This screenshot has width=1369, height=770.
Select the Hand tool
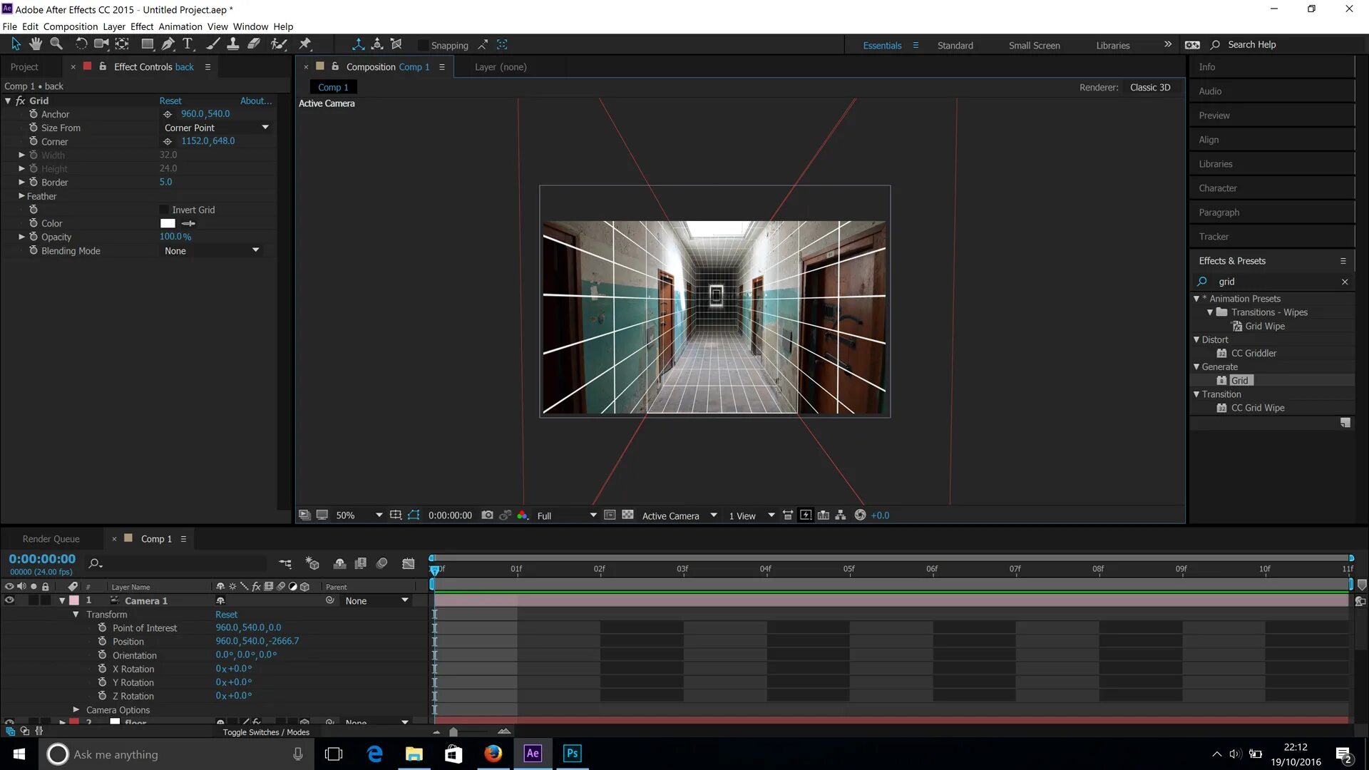pos(36,44)
